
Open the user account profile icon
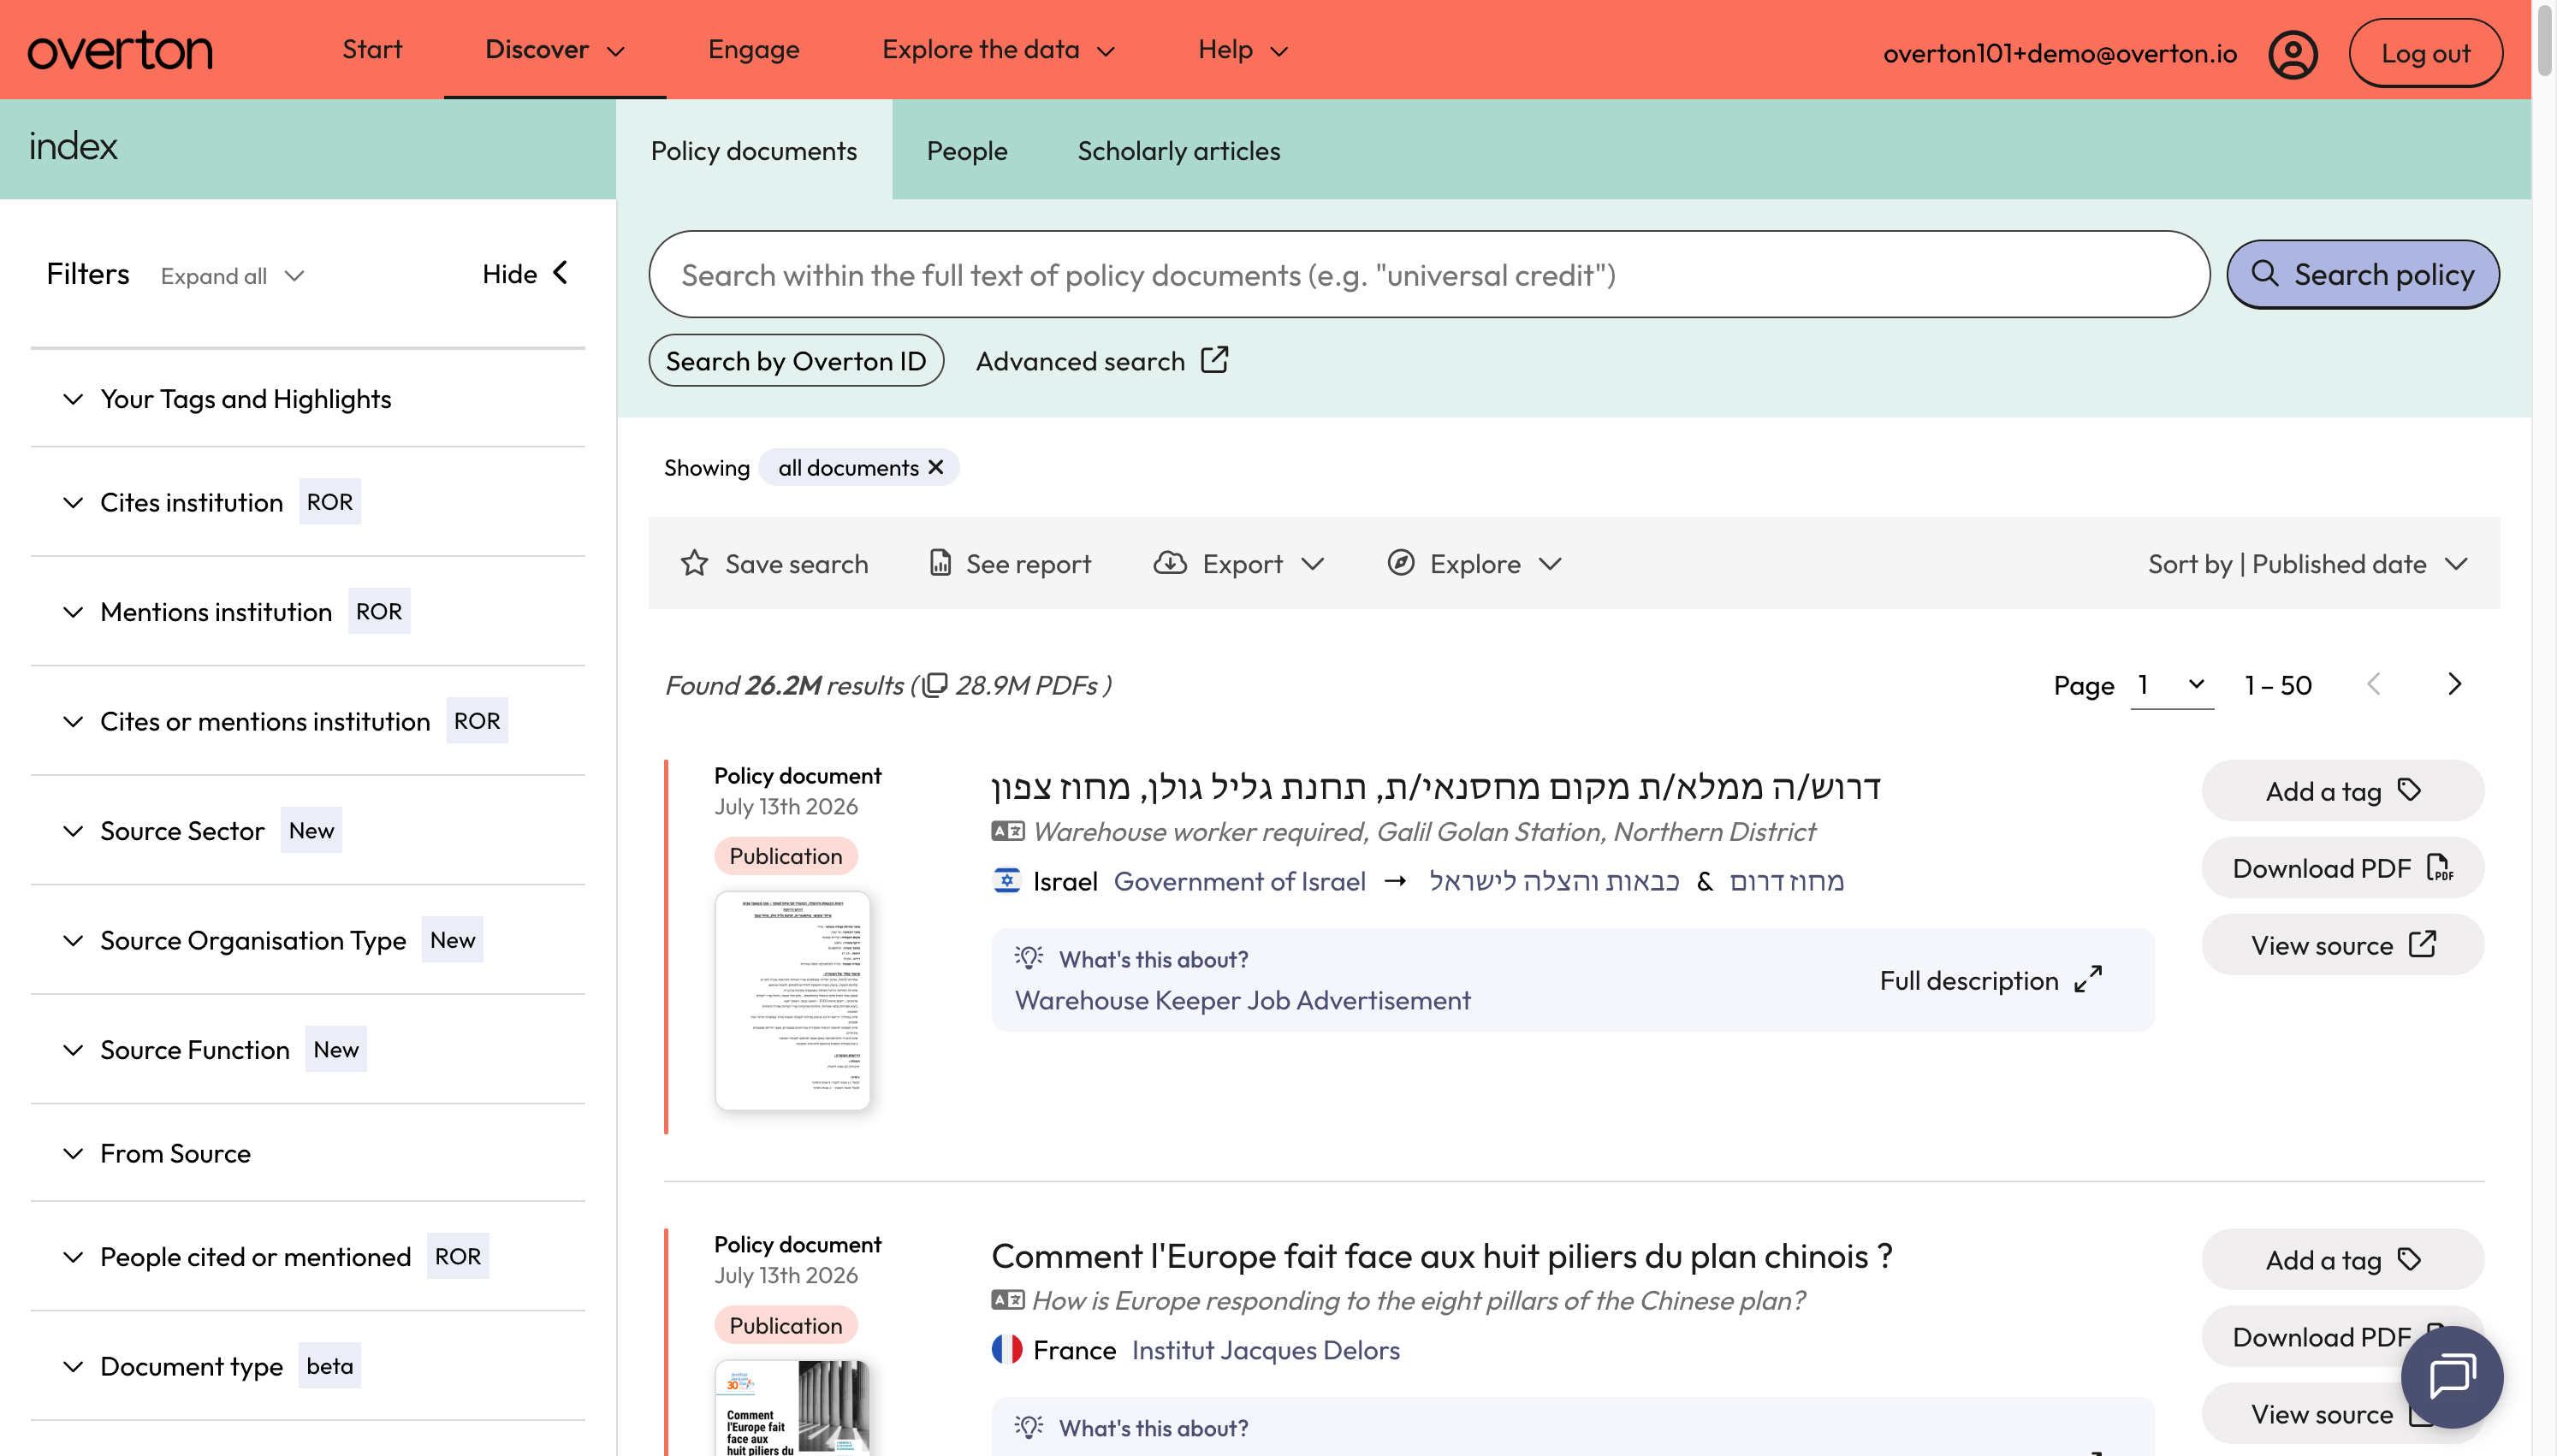(x=2292, y=53)
